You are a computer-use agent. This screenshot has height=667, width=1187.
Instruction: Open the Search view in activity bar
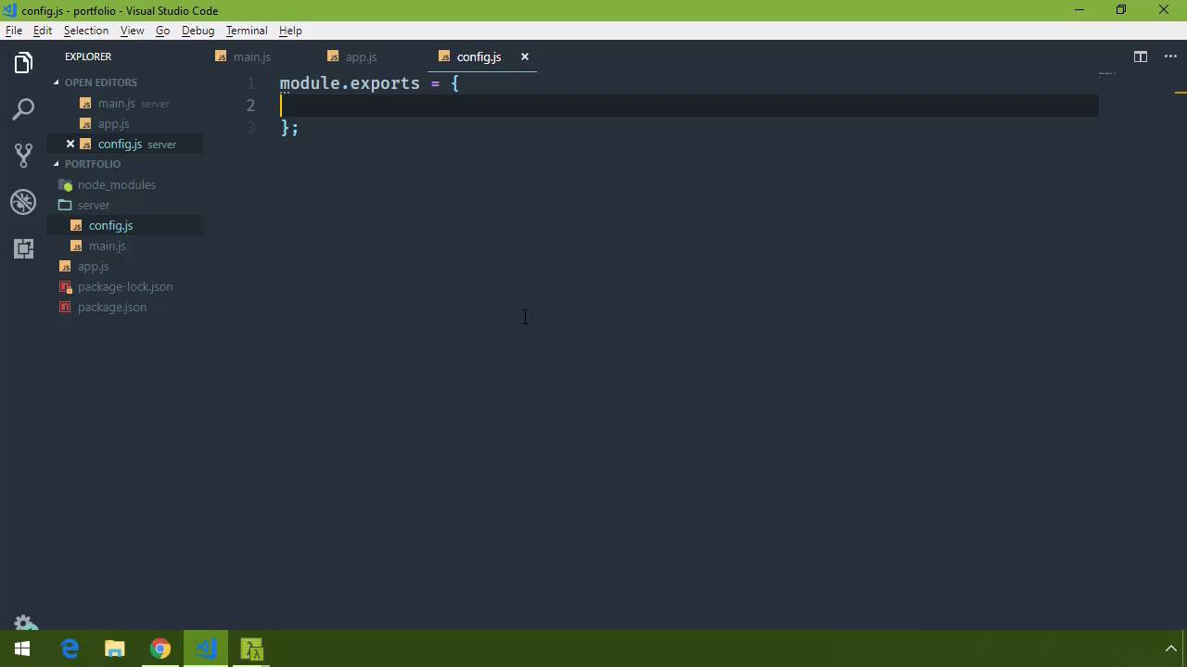(x=23, y=109)
